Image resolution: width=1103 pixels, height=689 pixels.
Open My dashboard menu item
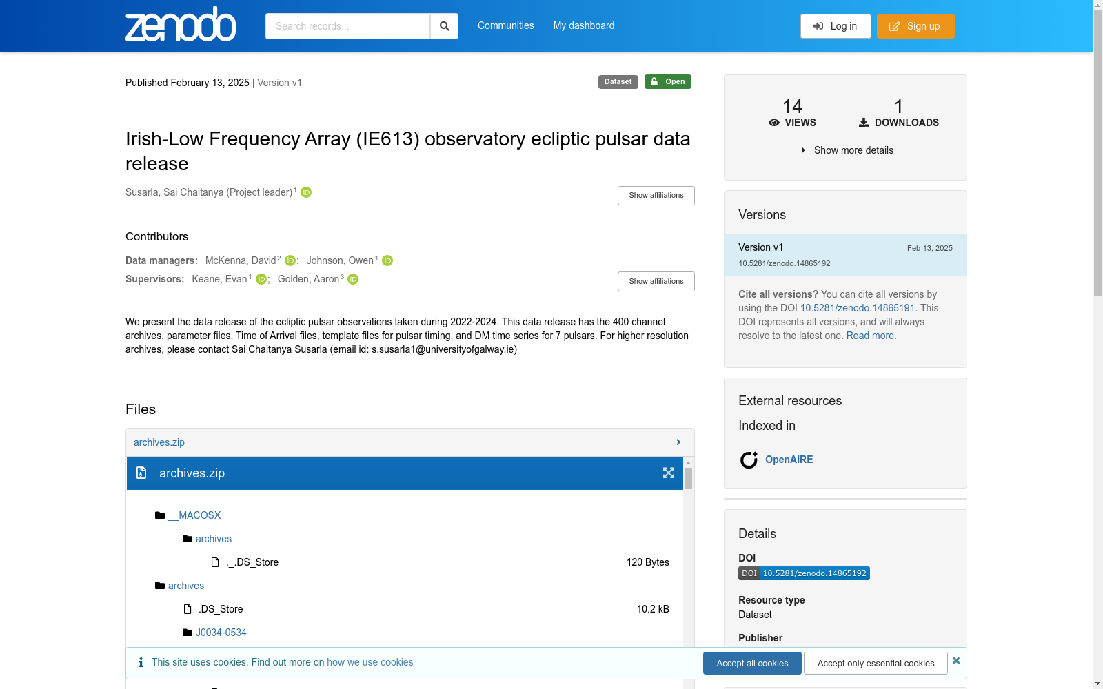(x=584, y=25)
